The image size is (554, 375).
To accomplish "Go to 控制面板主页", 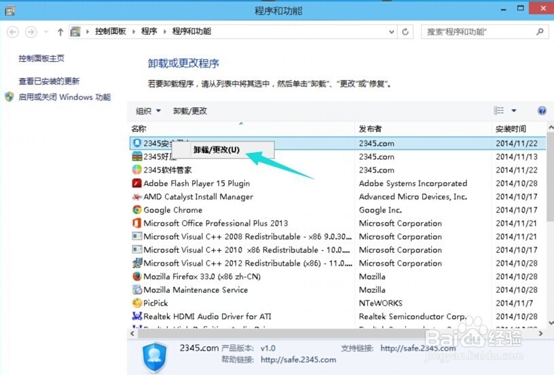I will [41, 58].
